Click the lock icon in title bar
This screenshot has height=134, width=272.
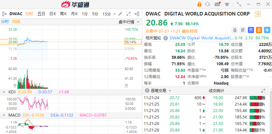click(x=199, y=4)
